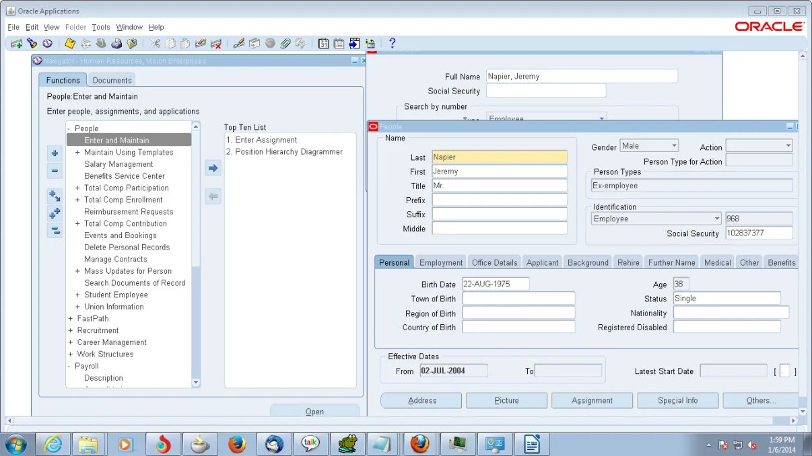Viewport: 812px width, 456px height.
Task: Open Thunderbird from the taskbar
Action: point(273,444)
